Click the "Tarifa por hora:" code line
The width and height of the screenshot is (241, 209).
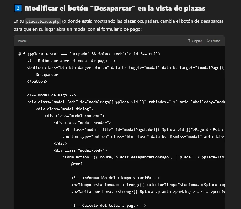(148, 192)
